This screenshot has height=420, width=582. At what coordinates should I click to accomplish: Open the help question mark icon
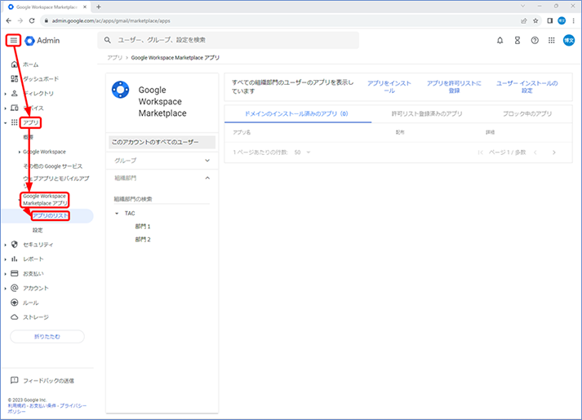535,41
